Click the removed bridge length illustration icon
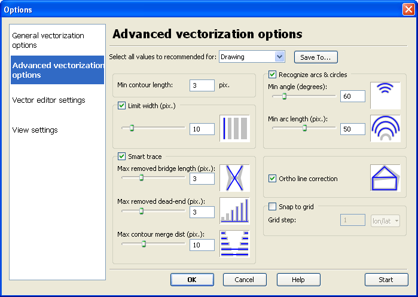Viewport: 418px width, 297px height. (234, 178)
